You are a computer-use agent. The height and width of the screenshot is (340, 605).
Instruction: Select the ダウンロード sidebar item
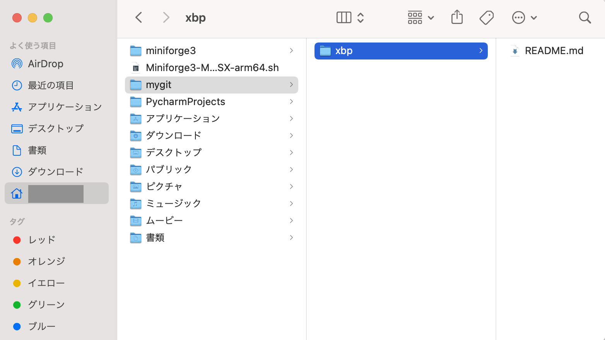pyautogui.click(x=55, y=172)
